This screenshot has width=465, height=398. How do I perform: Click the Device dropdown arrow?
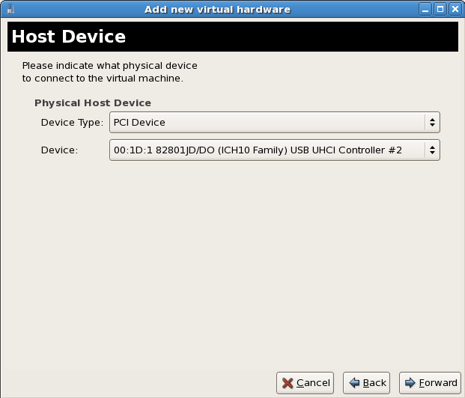pyautogui.click(x=432, y=150)
